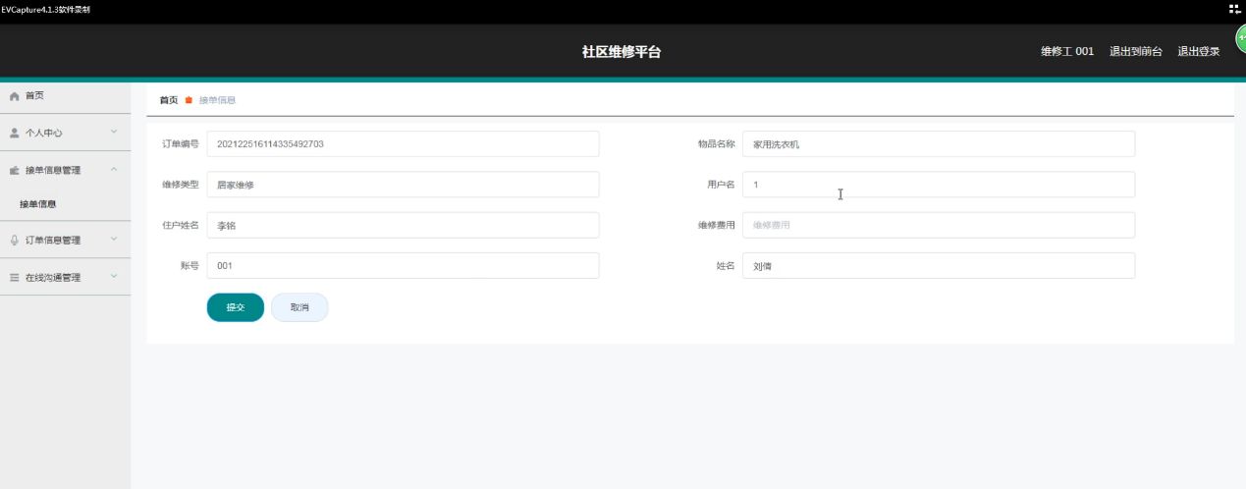Click the 维修类型 input field
This screenshot has height=489, width=1246.
403,185
